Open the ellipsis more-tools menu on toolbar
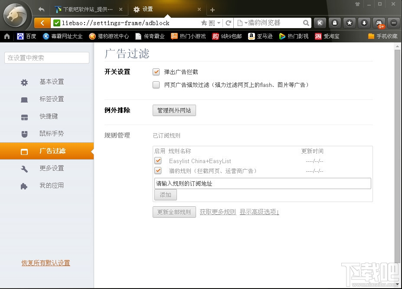This screenshot has height=289, width=402. pyautogui.click(x=393, y=22)
